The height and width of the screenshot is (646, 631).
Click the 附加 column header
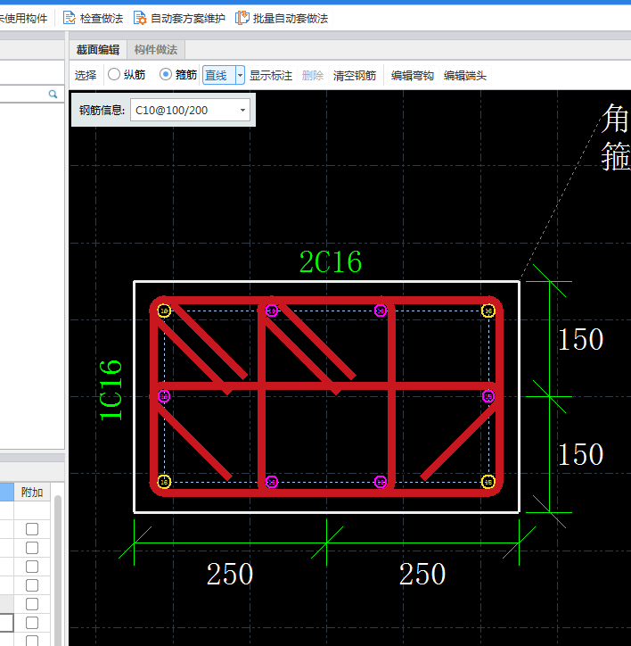(x=32, y=493)
